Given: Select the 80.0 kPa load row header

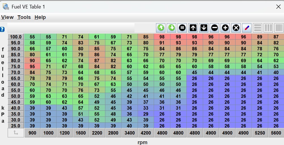Looking at the screenshot, I should [x=16, y=60].
